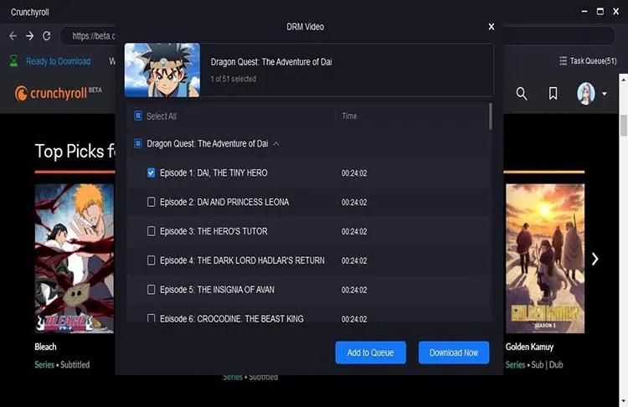This screenshot has width=628, height=407.
Task: Open the watchlist bookmark icon
Action: tap(553, 94)
